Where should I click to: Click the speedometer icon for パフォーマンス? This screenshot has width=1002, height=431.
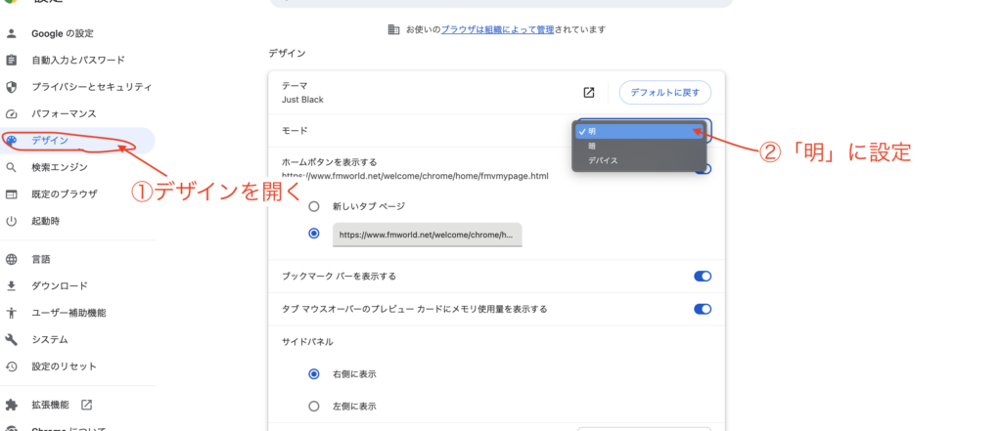11,113
